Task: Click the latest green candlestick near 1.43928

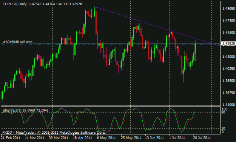Action: [195, 48]
